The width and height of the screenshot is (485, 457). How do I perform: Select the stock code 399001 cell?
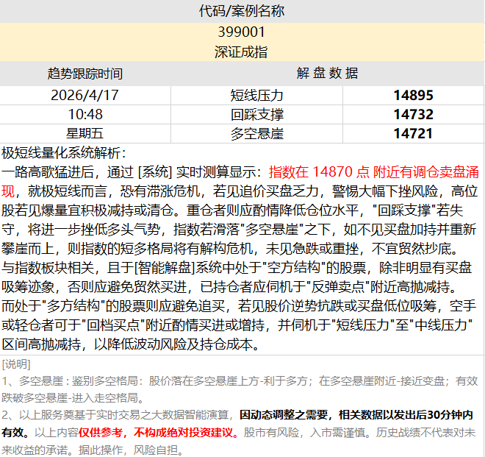242,32
